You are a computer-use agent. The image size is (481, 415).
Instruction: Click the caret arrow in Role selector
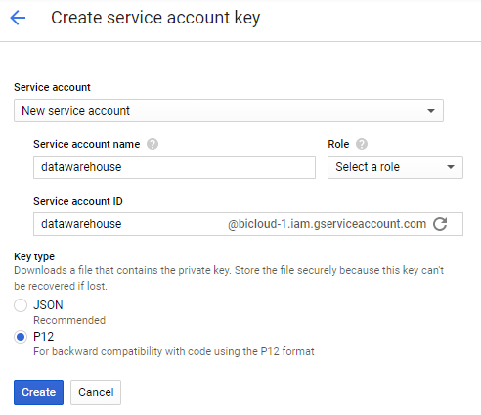coord(451,167)
